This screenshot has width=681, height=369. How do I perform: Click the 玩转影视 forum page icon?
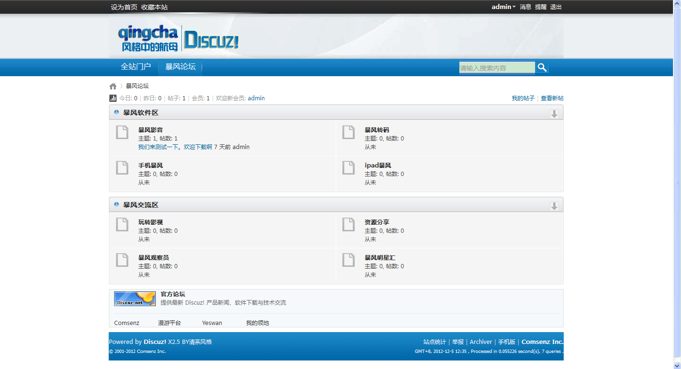pos(122,225)
